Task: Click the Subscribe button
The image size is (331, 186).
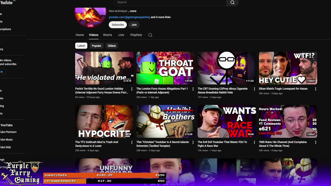Action: coord(118,25)
